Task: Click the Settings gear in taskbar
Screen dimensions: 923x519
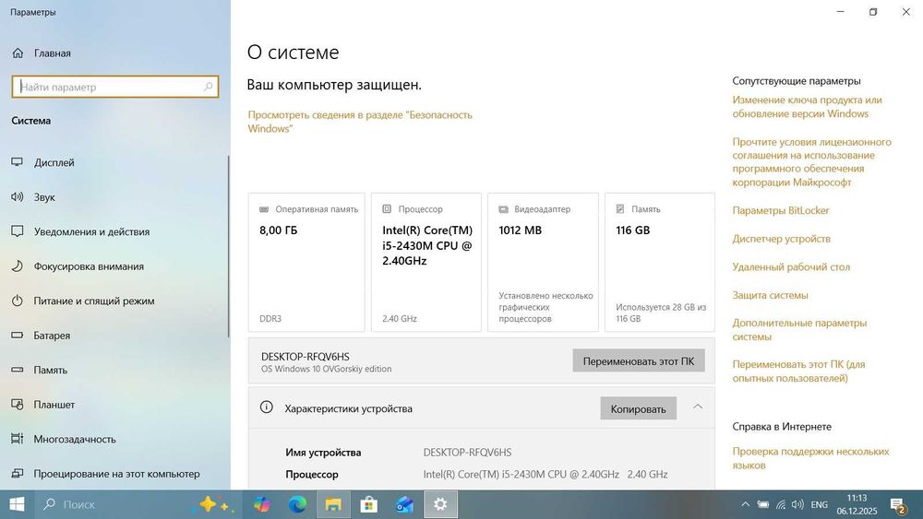Action: (440, 504)
